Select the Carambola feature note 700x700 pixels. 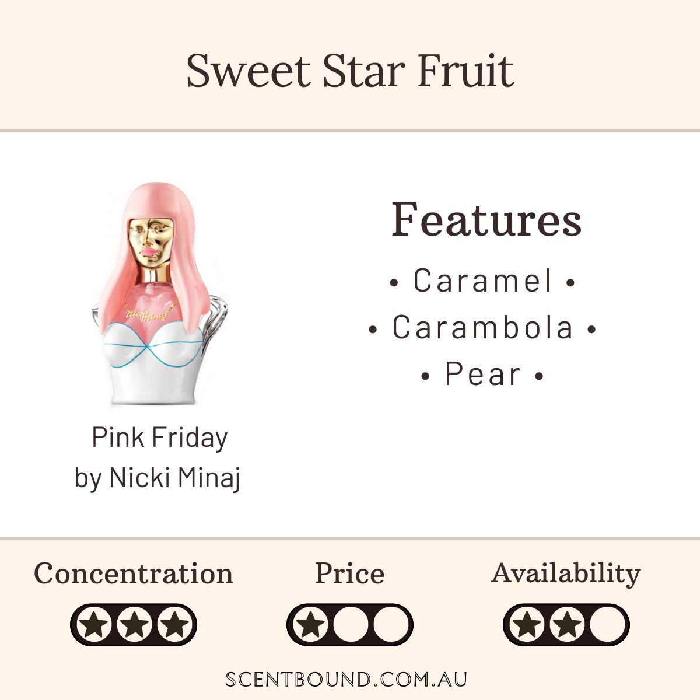482,328
